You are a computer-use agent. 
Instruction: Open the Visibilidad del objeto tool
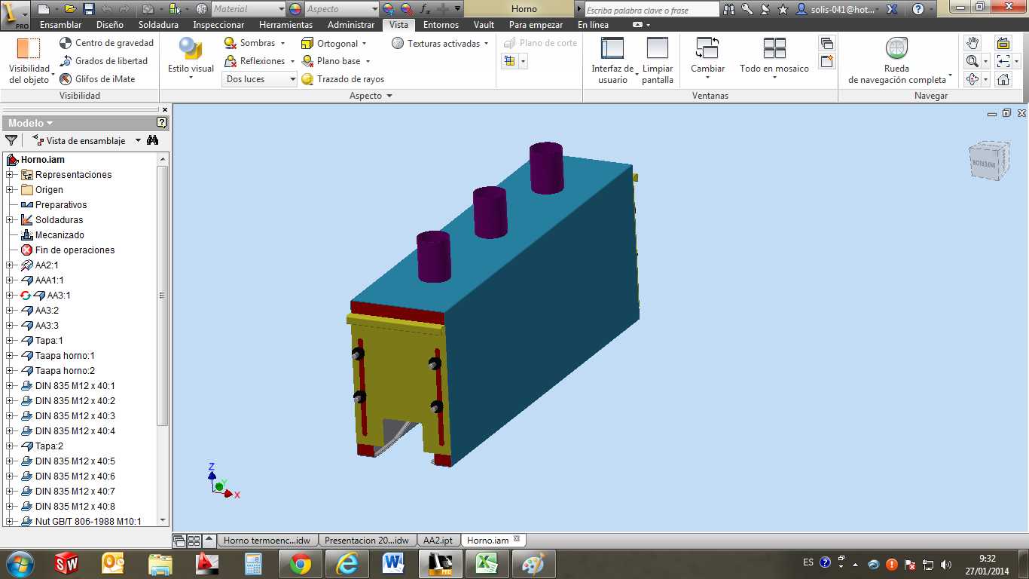pos(29,60)
